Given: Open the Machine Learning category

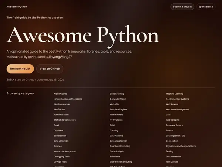Looking at the screenshot, I should (x=174, y=94).
